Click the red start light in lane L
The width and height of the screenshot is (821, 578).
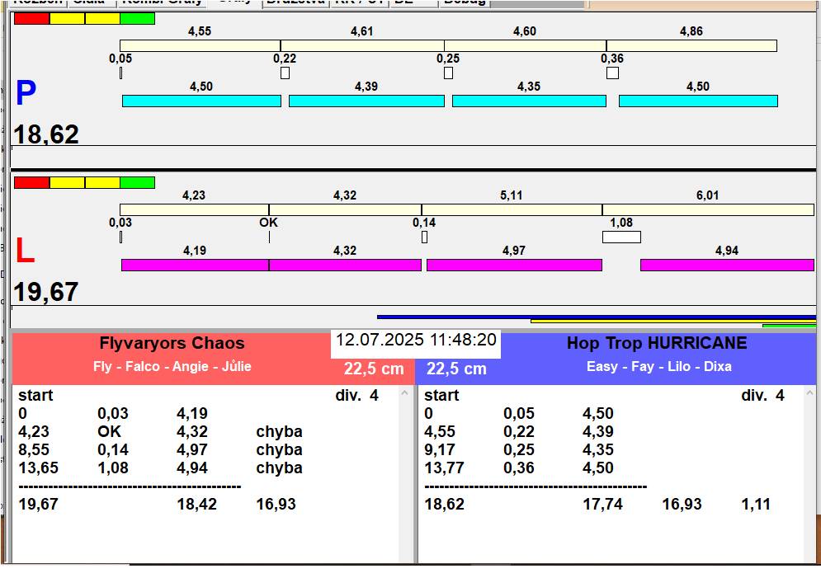click(32, 182)
